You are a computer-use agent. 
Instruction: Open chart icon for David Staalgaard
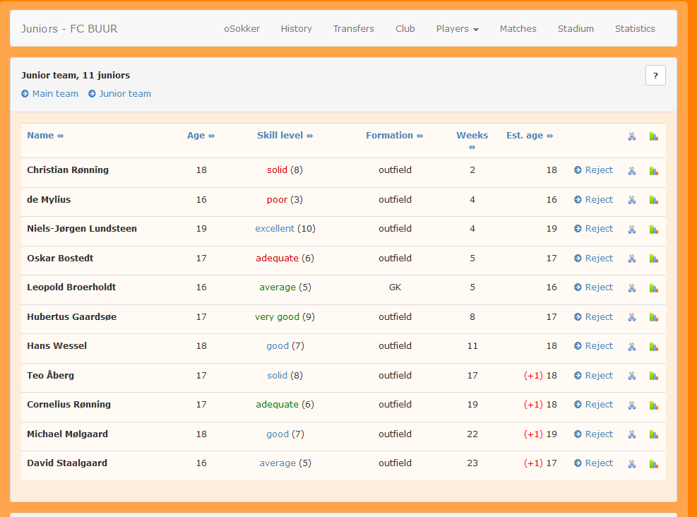click(x=653, y=464)
